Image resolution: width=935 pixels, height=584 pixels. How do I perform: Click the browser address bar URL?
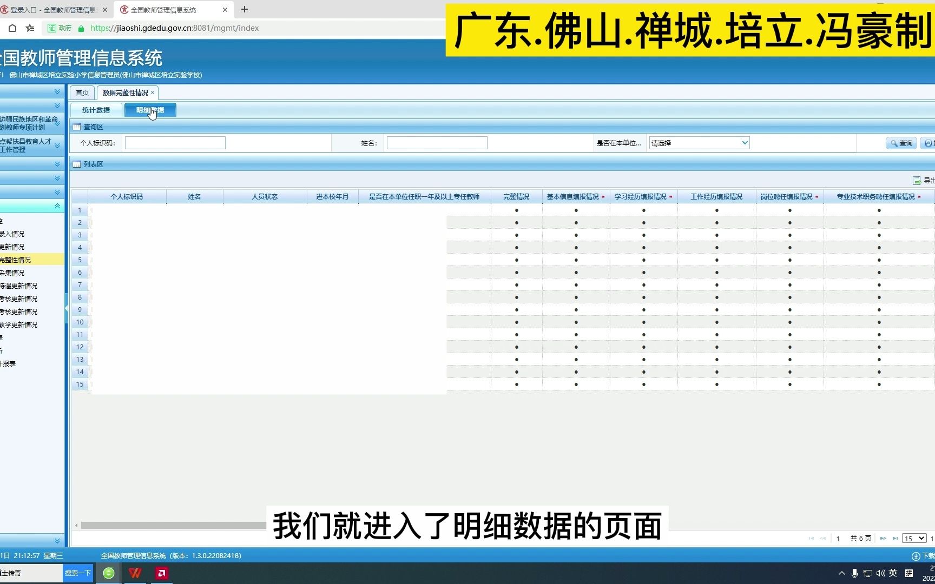174,28
